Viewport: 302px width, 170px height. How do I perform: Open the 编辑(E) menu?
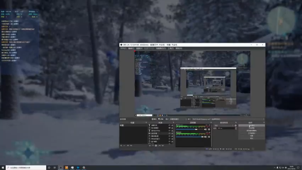[x=131, y=48]
